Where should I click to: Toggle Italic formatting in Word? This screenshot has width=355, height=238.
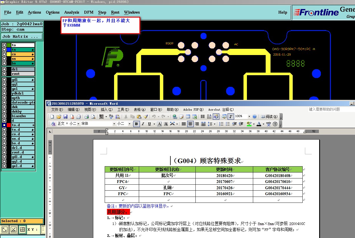(143, 124)
